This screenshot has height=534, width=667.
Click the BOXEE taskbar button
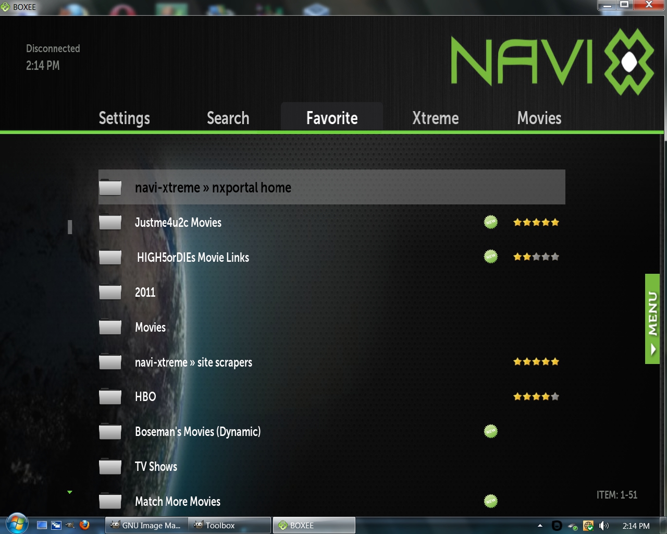[x=314, y=525]
